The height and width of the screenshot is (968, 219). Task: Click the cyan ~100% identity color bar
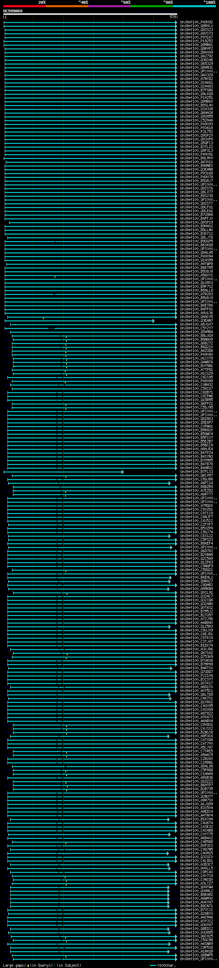(194, 6)
